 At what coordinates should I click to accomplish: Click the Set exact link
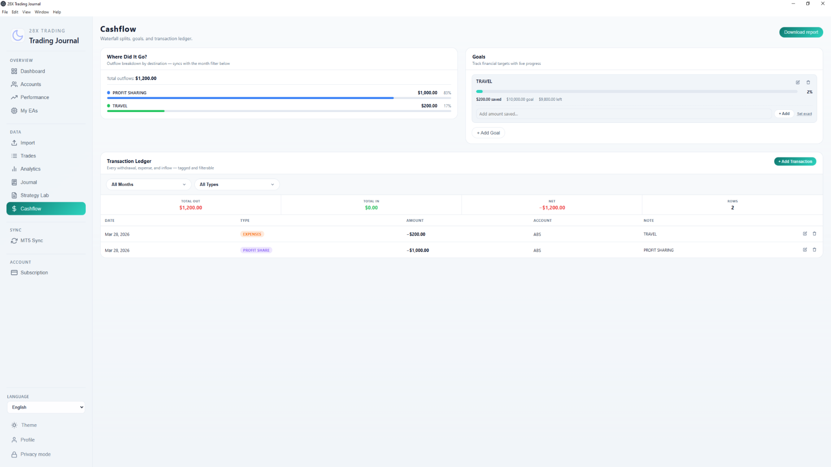click(804, 114)
